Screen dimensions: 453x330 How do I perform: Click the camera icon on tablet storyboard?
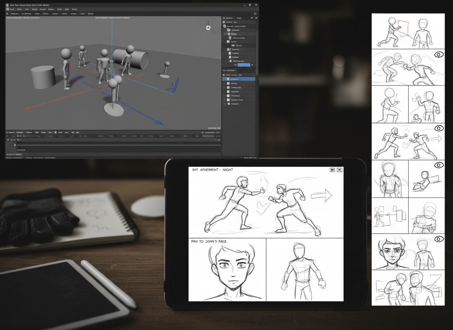pos(332,170)
